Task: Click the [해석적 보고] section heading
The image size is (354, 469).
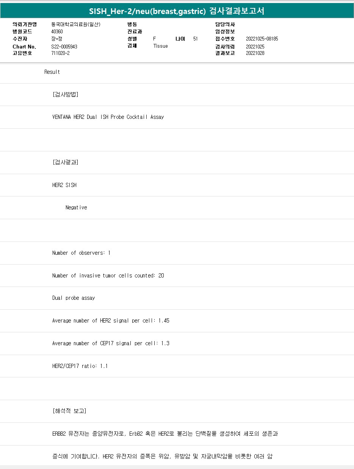Action: (69, 411)
